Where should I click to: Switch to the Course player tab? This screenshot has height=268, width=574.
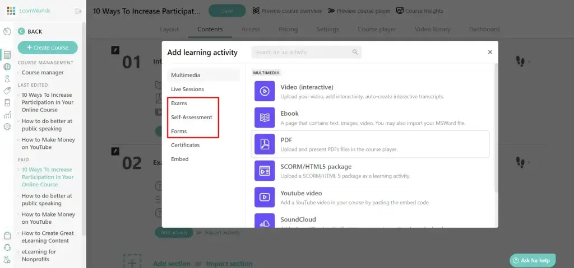(x=377, y=29)
